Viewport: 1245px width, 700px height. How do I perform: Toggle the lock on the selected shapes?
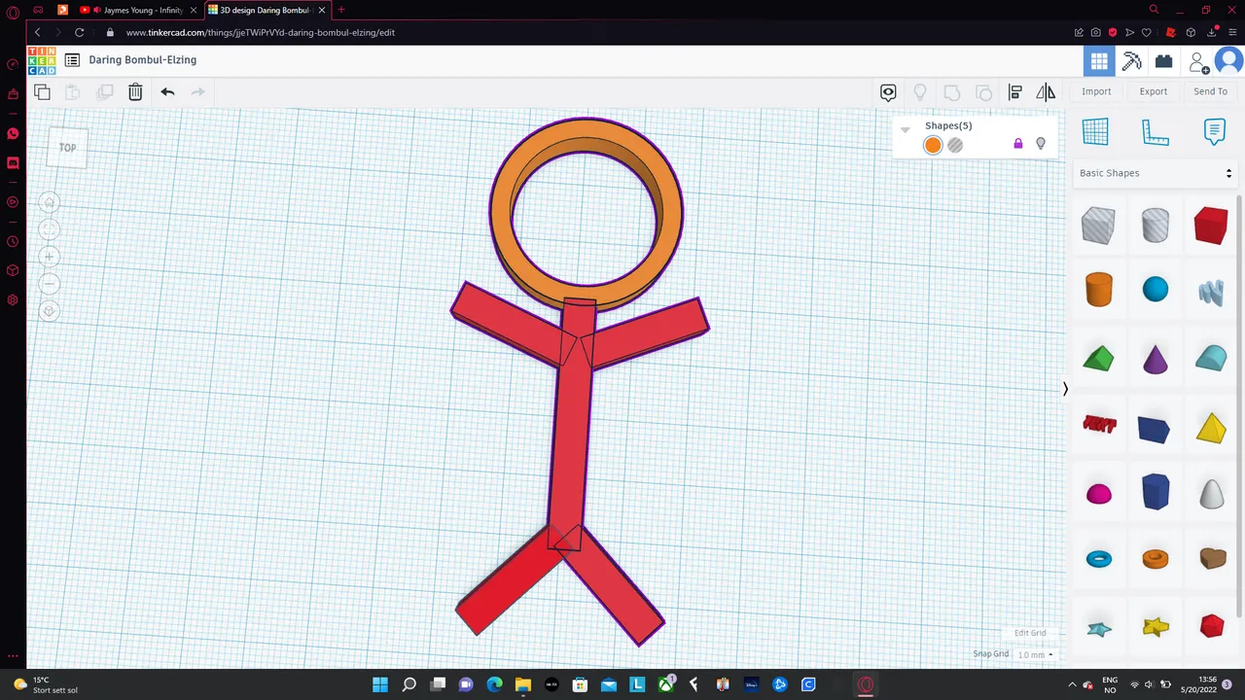point(1017,144)
